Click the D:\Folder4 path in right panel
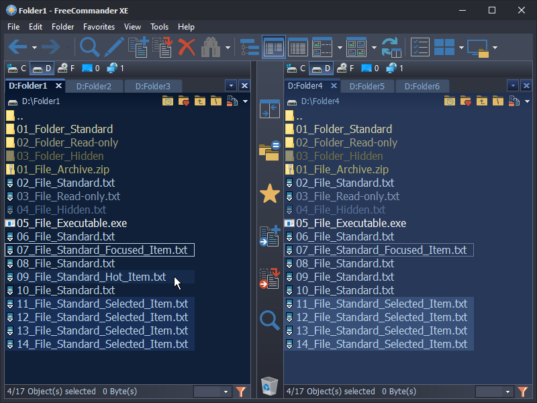The image size is (537, 403). point(320,101)
